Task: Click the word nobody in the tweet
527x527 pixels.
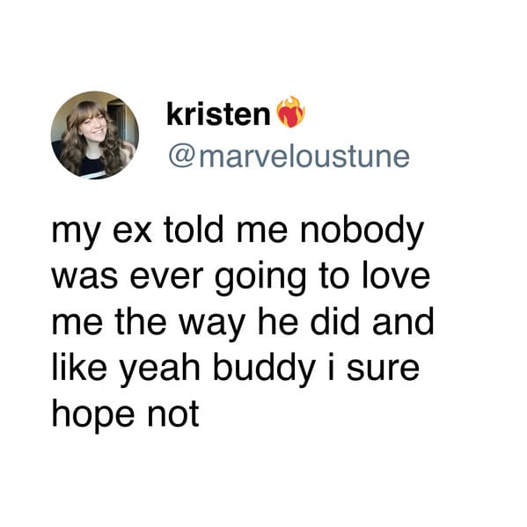Action: 362,231
